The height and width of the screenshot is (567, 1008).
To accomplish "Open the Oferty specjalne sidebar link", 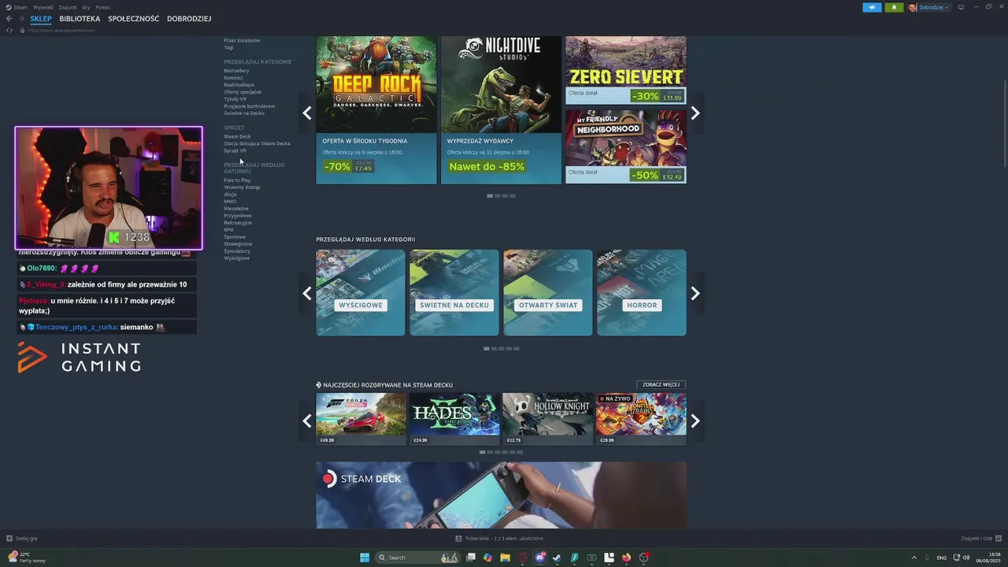I will click(x=243, y=92).
